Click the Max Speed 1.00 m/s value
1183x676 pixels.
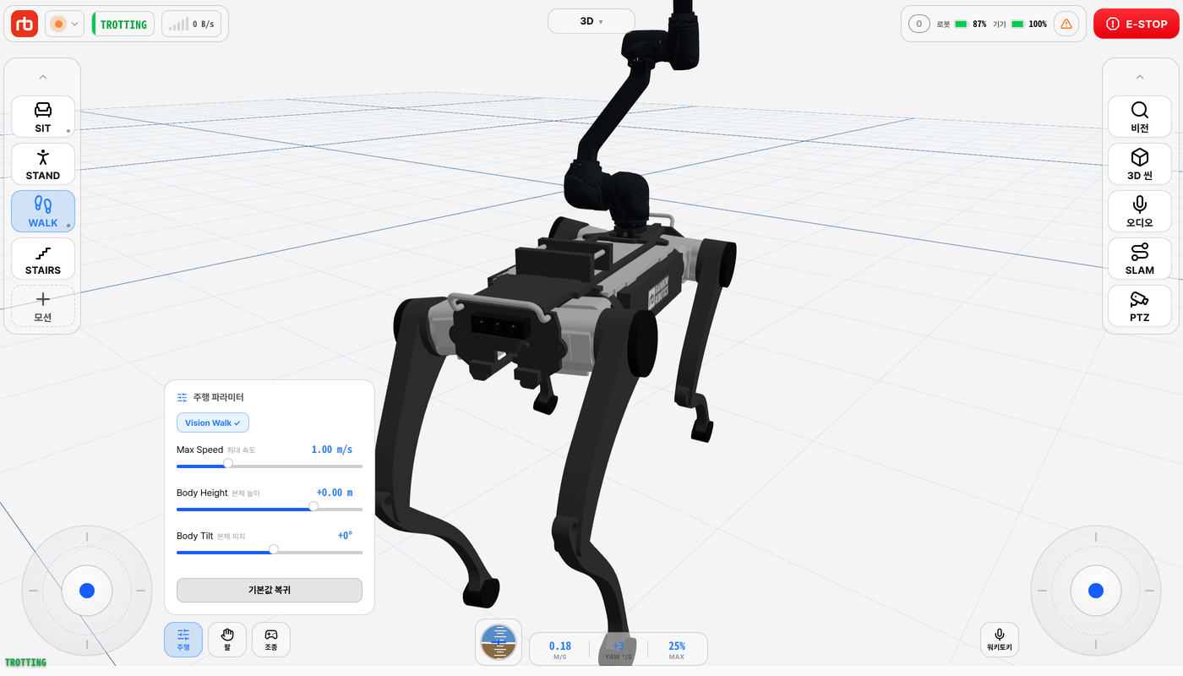coord(332,450)
